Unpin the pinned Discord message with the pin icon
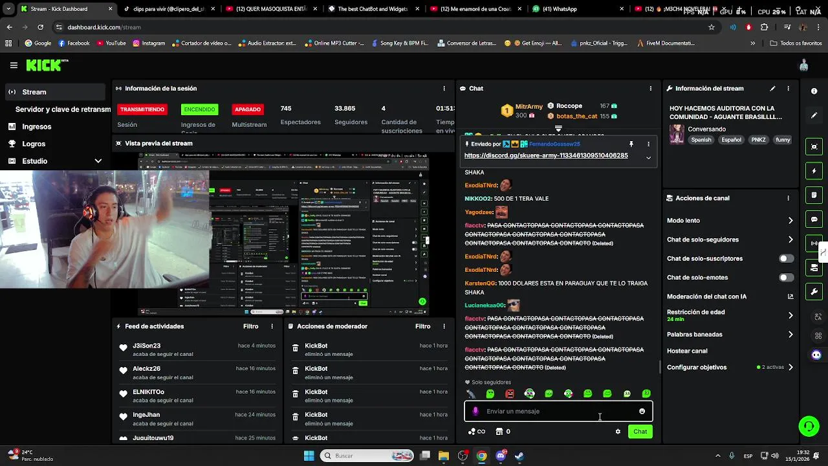828x466 pixels. [631, 144]
